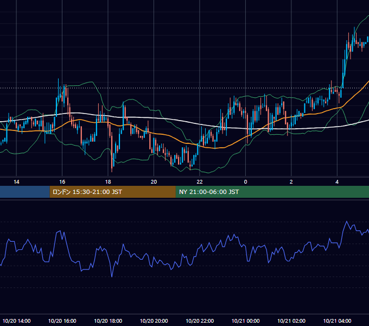The width and height of the screenshot is (369, 326).
Task: Click the NY session bar 21:00-06:00 JST
Action: [272, 192]
